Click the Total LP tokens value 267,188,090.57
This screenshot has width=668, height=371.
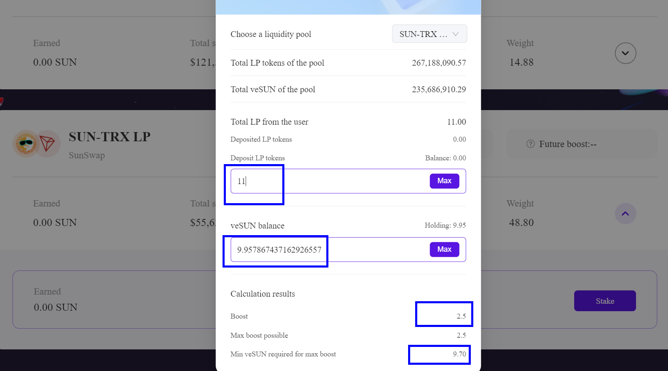[439, 63]
